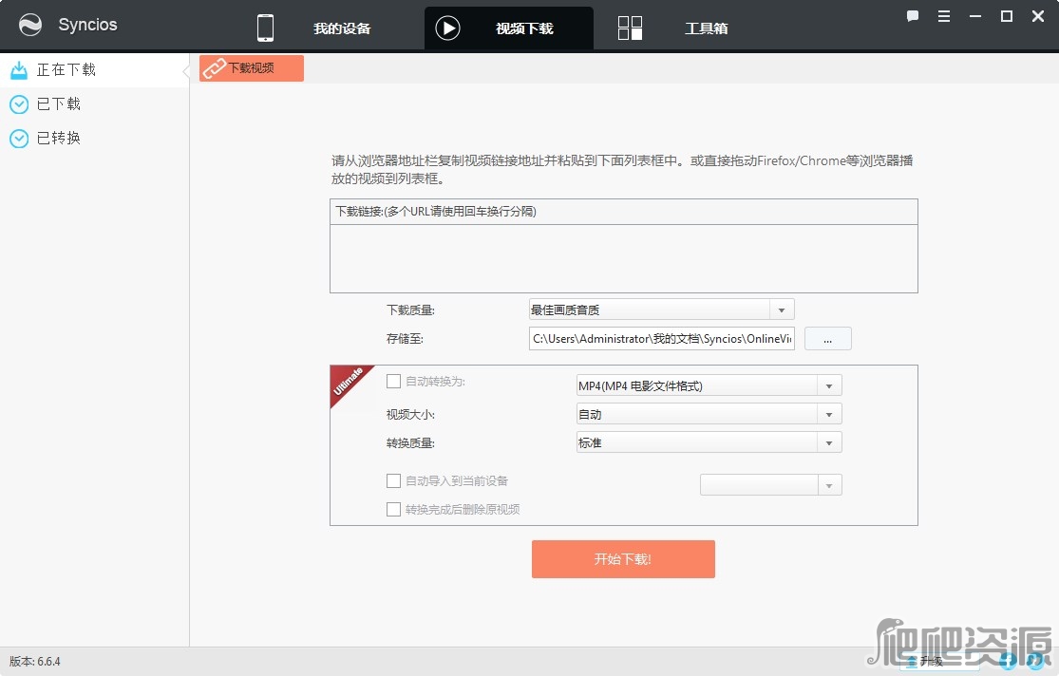The height and width of the screenshot is (676, 1059).
Task: Select 正在下载 in the sidebar
Action: coord(95,69)
